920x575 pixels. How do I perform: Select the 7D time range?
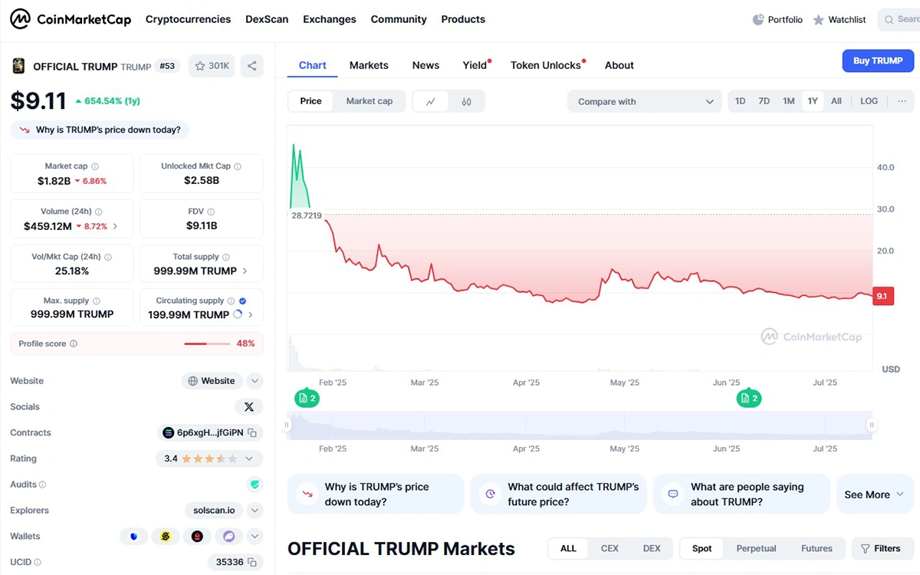(764, 101)
